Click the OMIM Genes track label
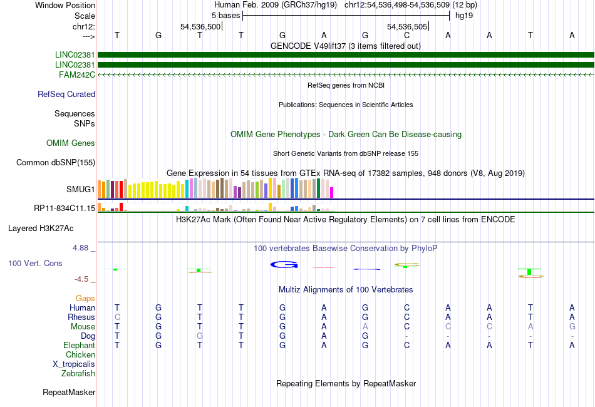The height and width of the screenshot is (407, 595). (71, 143)
